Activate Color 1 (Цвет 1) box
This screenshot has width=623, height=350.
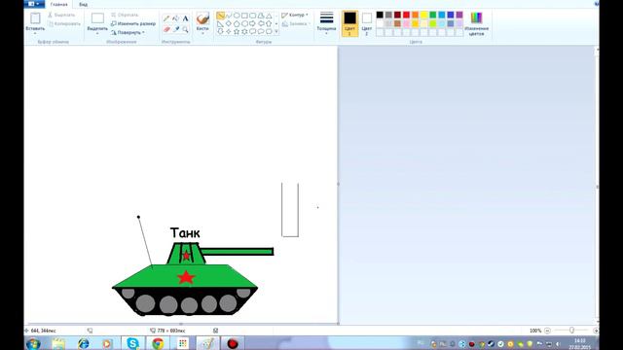pyautogui.click(x=349, y=23)
